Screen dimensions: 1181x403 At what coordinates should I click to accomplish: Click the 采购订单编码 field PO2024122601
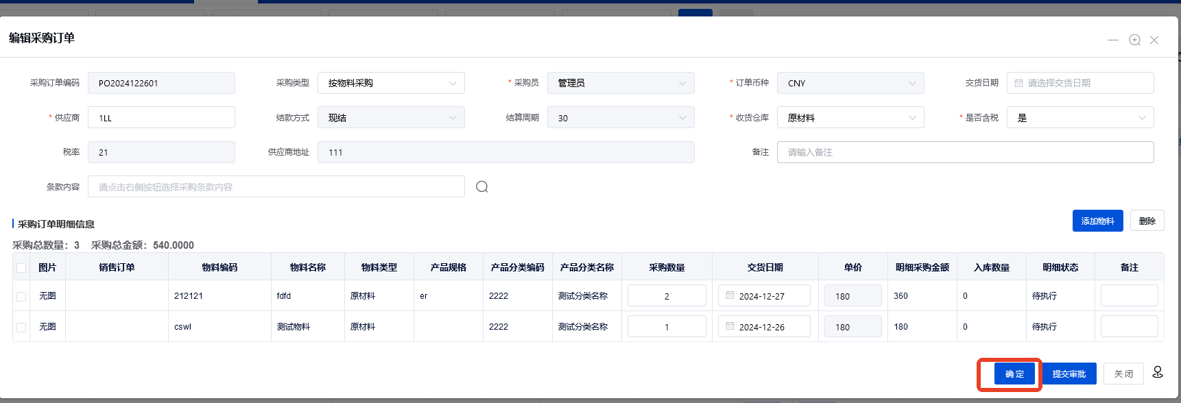(x=161, y=83)
